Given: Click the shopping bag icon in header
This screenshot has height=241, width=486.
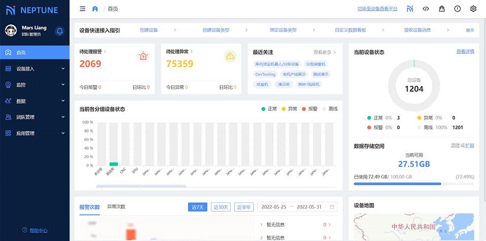Looking at the screenshot, I should [x=442, y=9].
